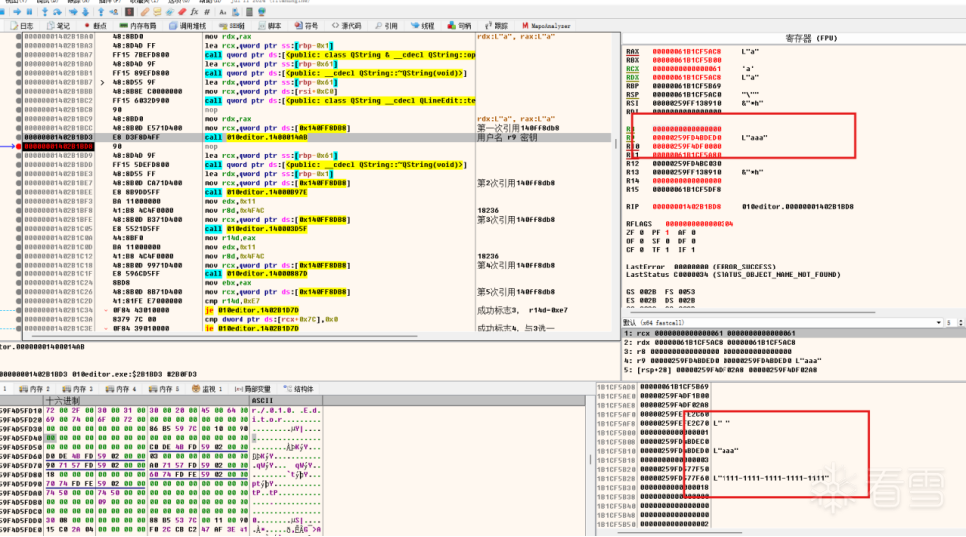Image resolution: width=966 pixels, height=537 pixels.
Task: Toggle breakpoint dot on cmp r14d,0xE7 row
Action: pyautogui.click(x=19, y=301)
